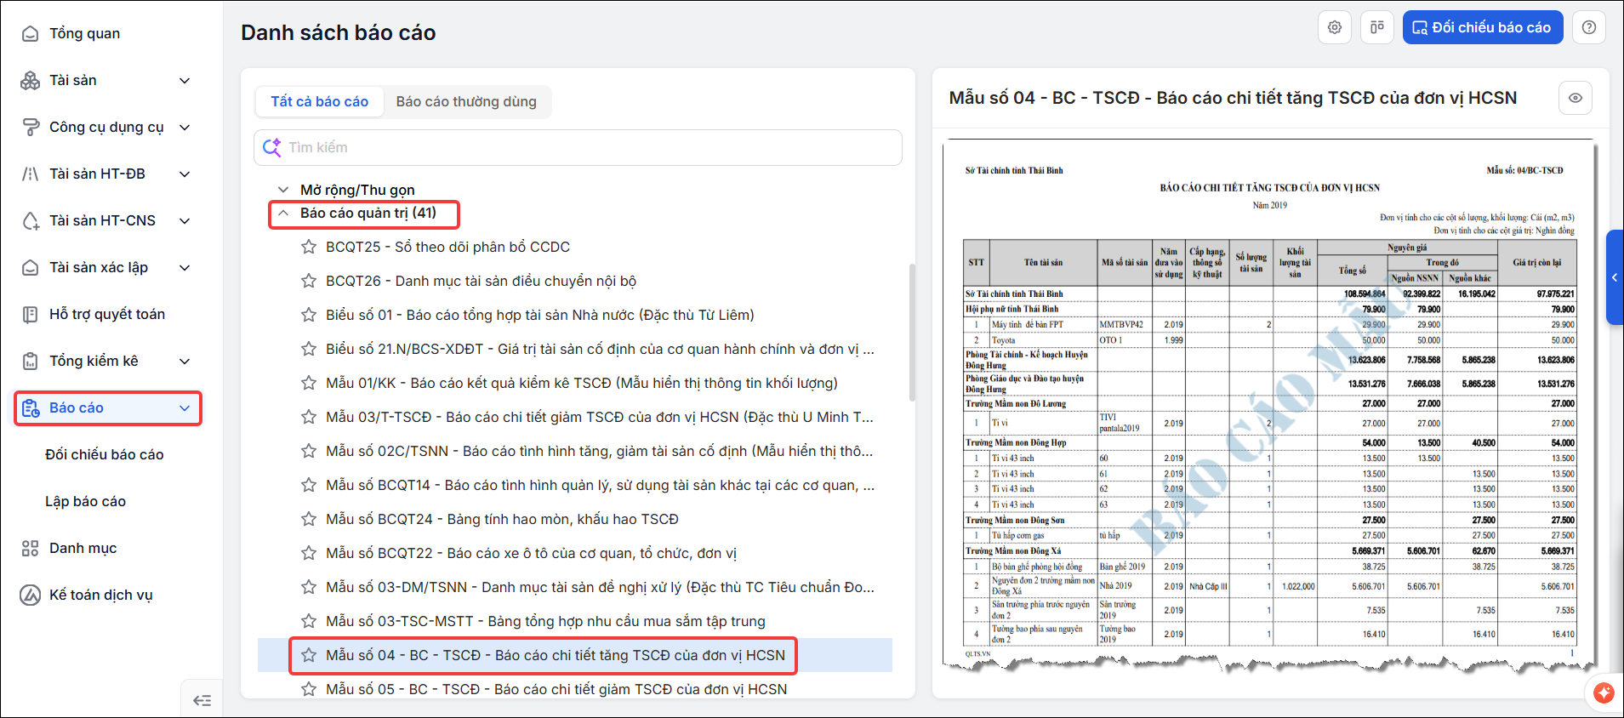Open Mẫu số BCQT24 hao mòn report
This screenshot has height=718, width=1624.
(x=502, y=519)
